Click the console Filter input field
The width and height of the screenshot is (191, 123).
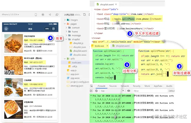150,91
